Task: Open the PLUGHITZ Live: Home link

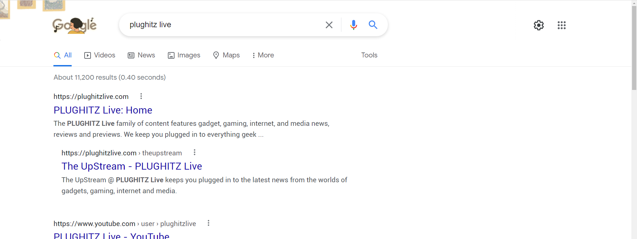Action: (103, 110)
